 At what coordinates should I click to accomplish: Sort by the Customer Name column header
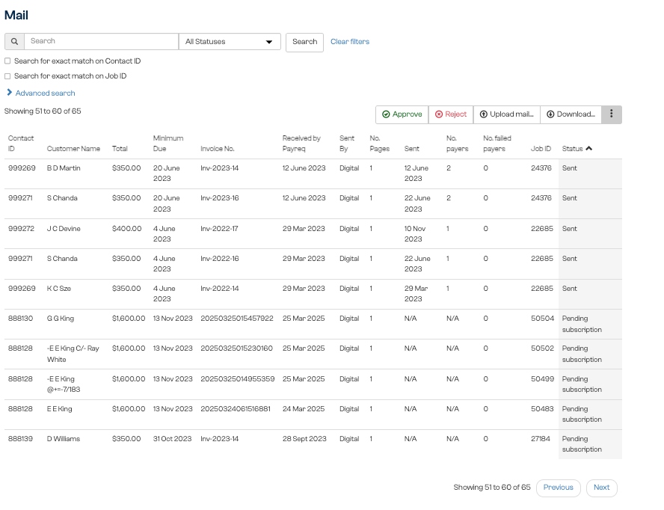click(73, 149)
